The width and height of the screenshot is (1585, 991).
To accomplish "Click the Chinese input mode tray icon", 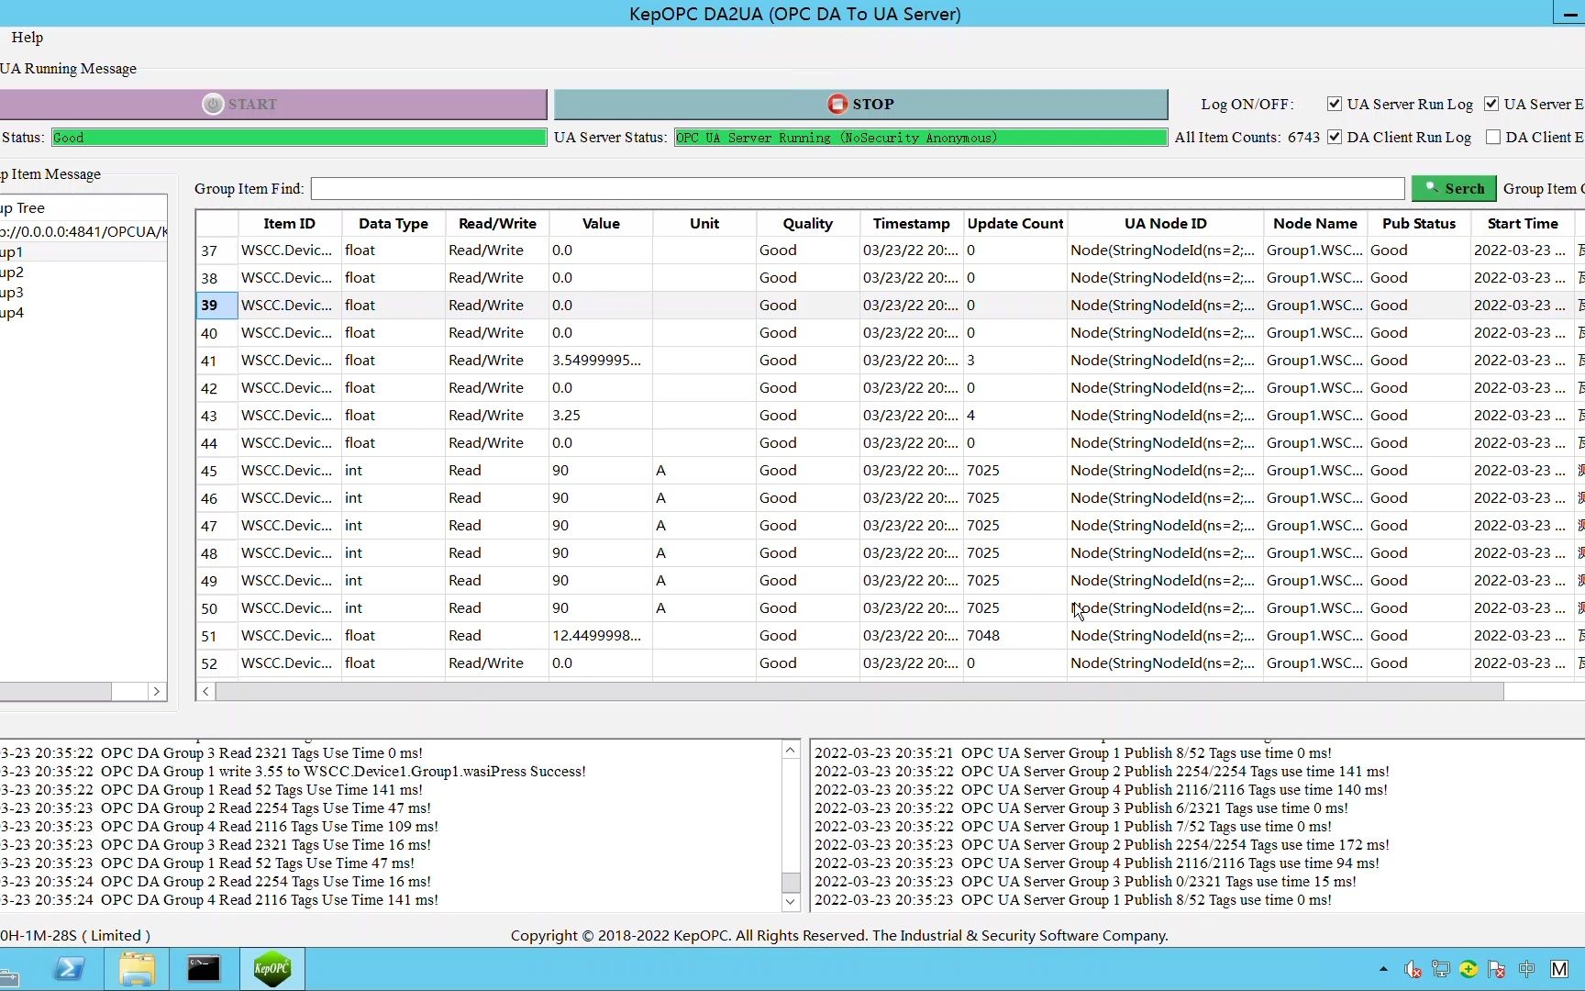I will [1527, 969].
